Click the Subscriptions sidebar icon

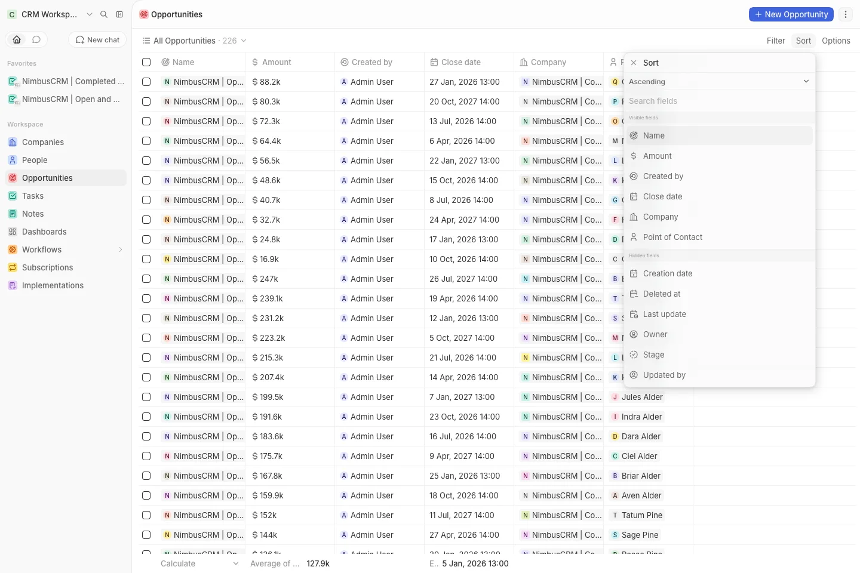[13, 267]
